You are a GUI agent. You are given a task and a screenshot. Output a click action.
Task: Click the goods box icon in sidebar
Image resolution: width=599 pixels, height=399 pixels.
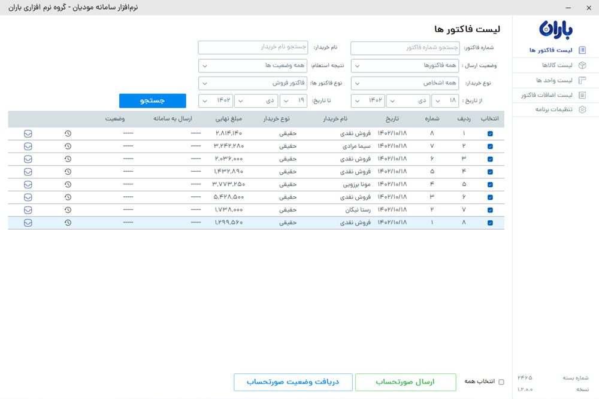coord(582,65)
